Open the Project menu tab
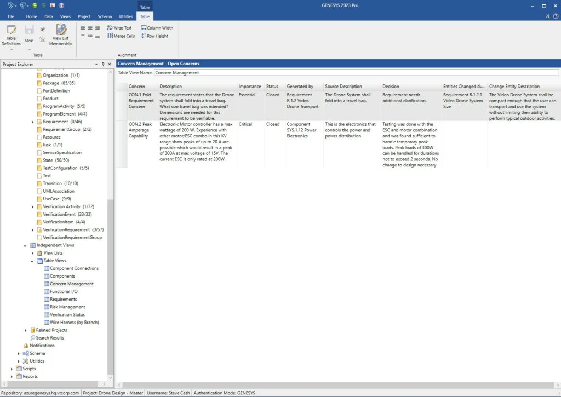The image size is (561, 397). pos(84,16)
